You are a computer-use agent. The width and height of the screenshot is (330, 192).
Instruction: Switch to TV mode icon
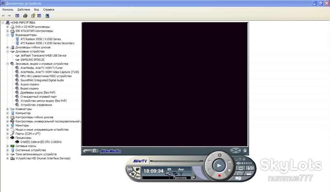pyautogui.click(x=240, y=168)
